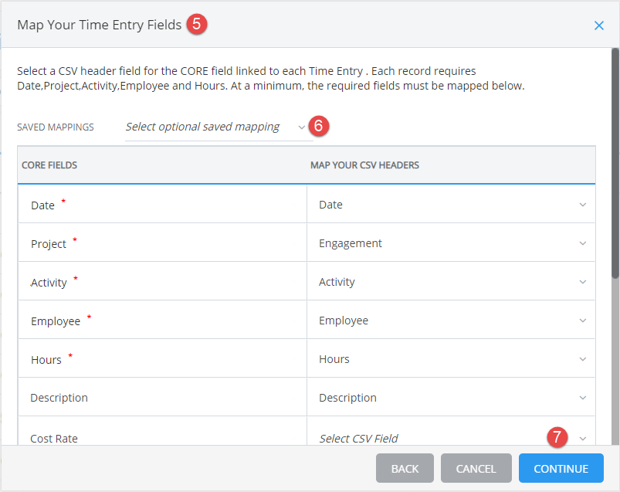Select the 'Cost Rate' core field label

[54, 438]
